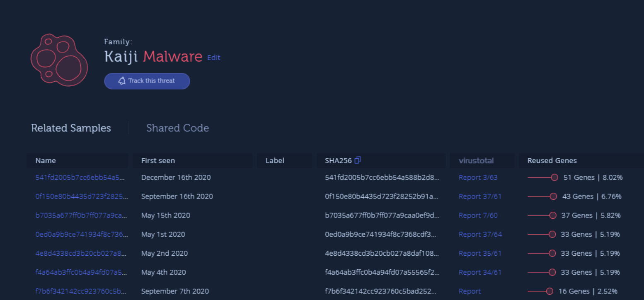Select the hash f7b6f342142cc923760c5bad252...
This screenshot has height=300, width=644.
(380, 292)
